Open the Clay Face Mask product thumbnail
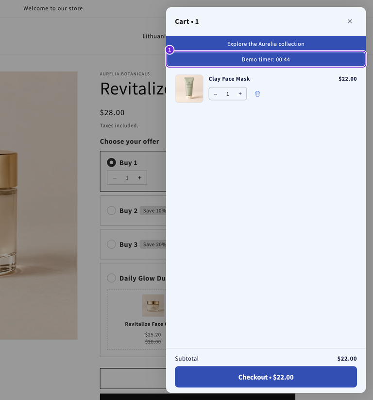Image resolution: width=373 pixels, height=400 pixels. click(x=189, y=88)
